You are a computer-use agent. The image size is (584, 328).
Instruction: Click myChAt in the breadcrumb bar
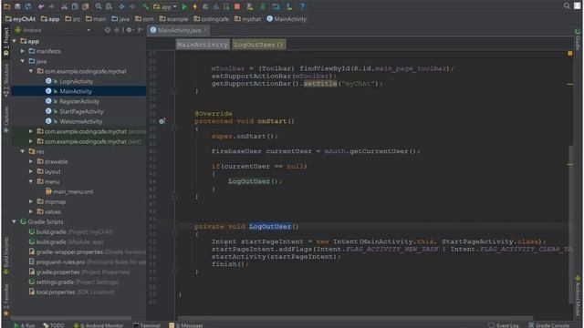pyautogui.click(x=20, y=18)
